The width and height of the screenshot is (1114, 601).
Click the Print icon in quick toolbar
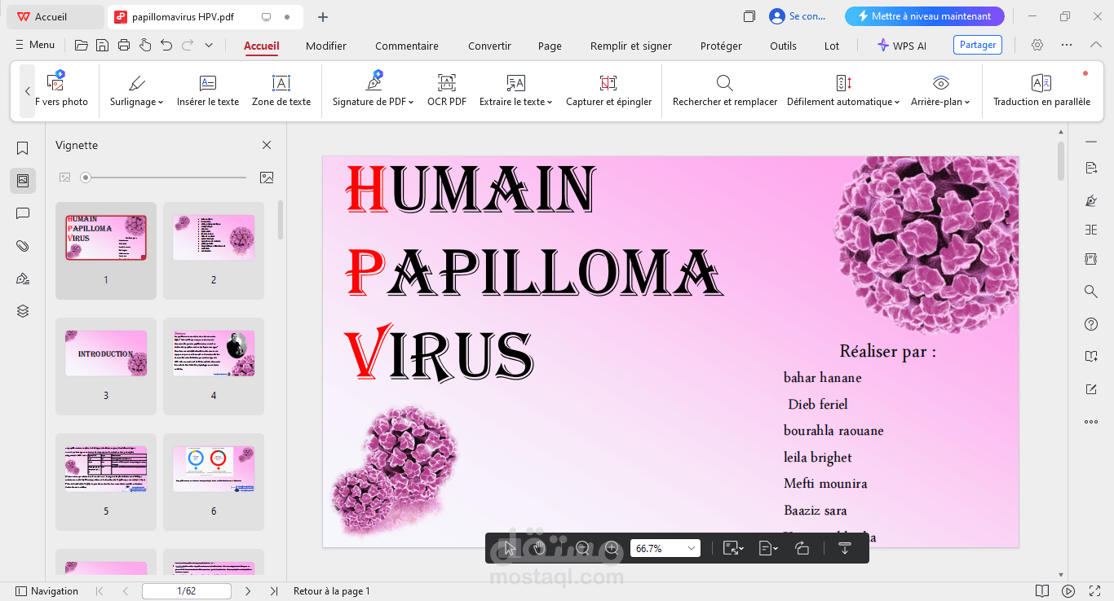tap(124, 46)
